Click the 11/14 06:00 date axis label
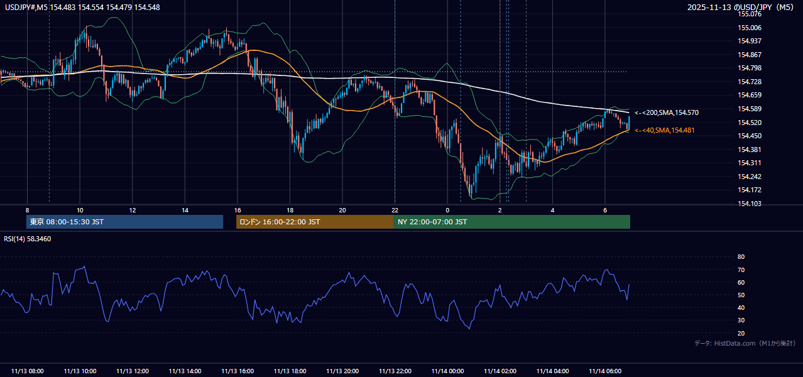Image resolution: width=803 pixels, height=377 pixels. coord(605,371)
